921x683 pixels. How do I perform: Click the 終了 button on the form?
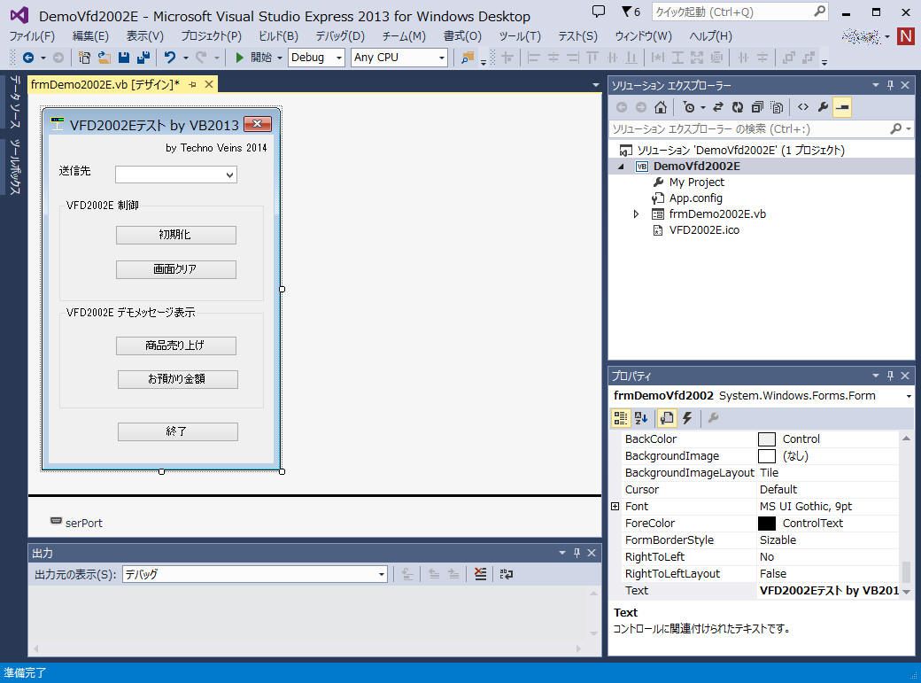point(178,431)
